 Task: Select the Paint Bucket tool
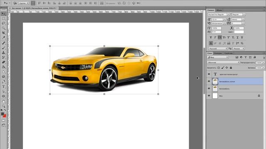click(x=4, y=67)
